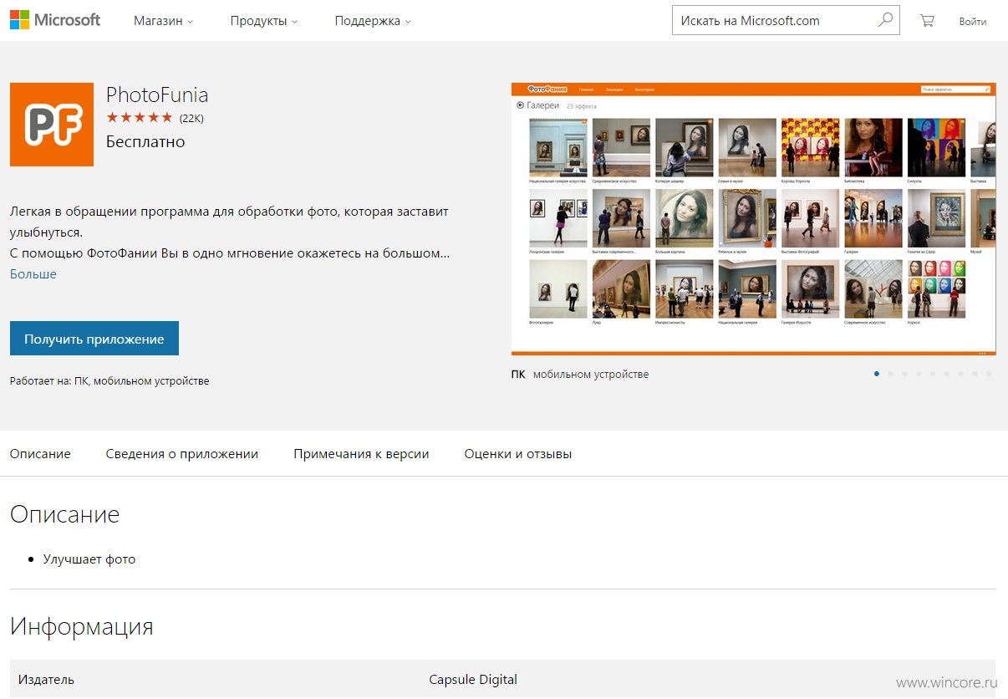Select the 'мобильном устройстве' screenshots tab
The image size is (1008, 699).
click(x=591, y=375)
